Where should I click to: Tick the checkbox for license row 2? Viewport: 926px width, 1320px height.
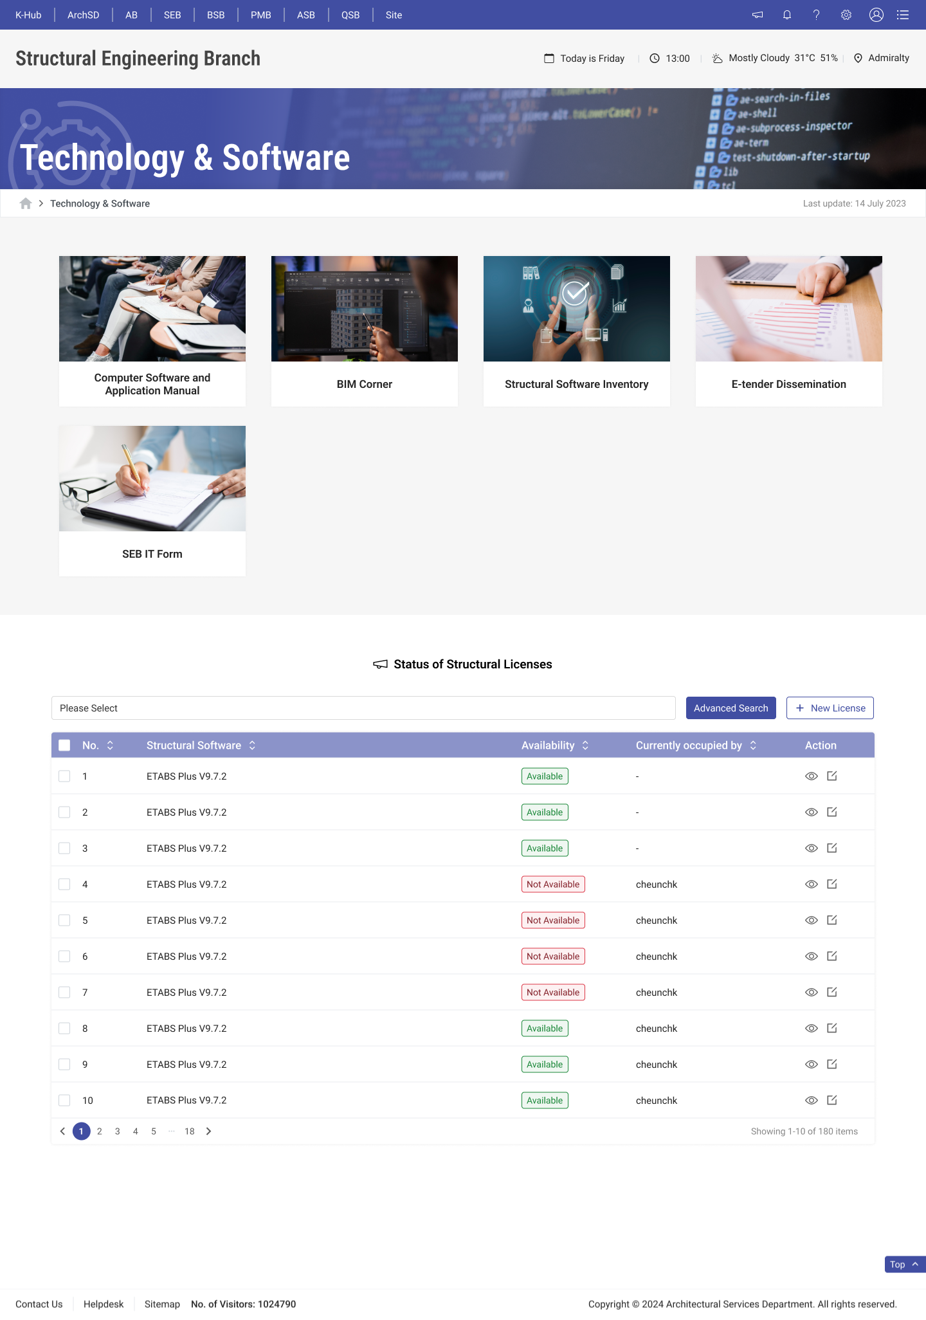coord(64,812)
